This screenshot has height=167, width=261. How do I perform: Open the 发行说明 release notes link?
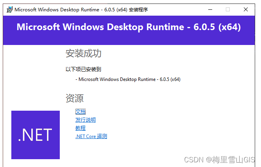point(86,120)
